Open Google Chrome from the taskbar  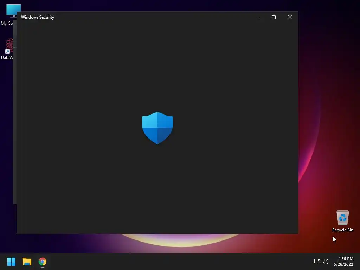coord(43,262)
